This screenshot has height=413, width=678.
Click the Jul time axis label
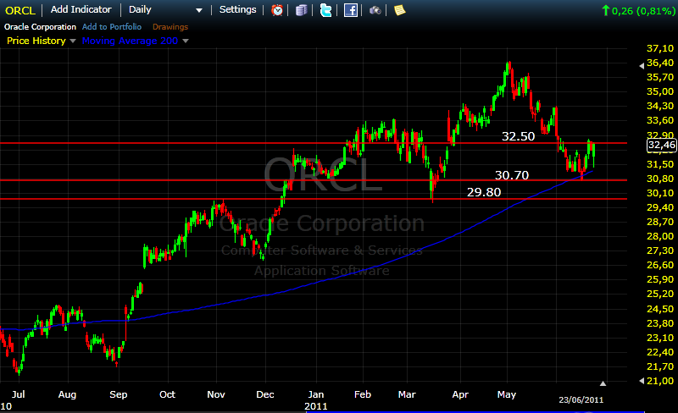point(18,394)
